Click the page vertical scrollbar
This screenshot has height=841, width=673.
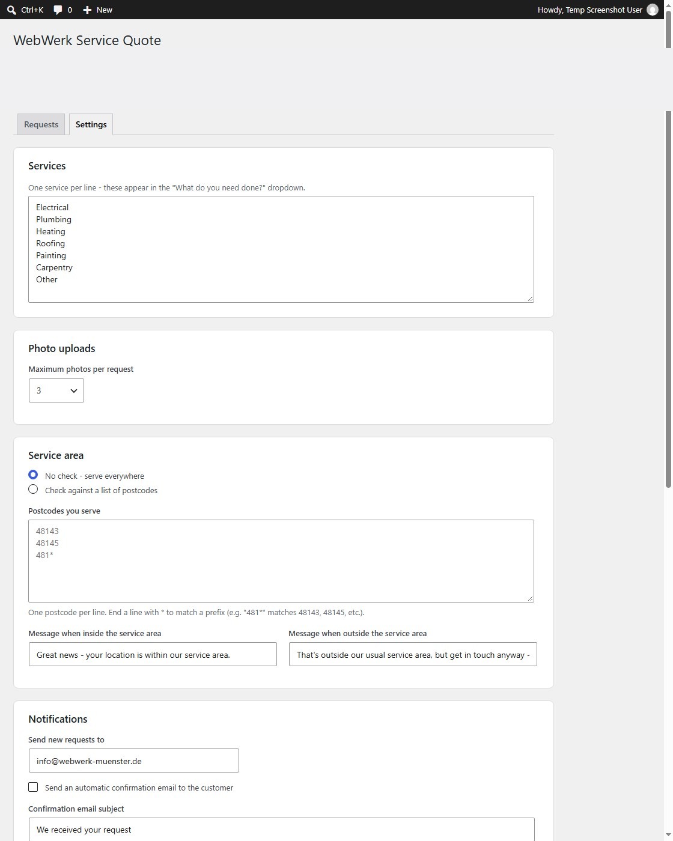(668, 300)
